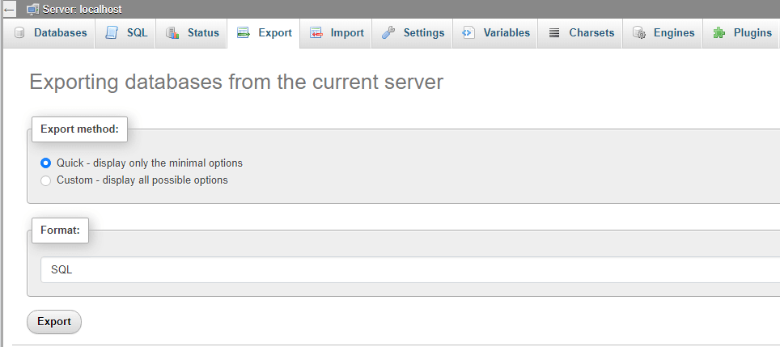Click the Status chart icon
The height and width of the screenshot is (347, 780).
click(172, 33)
